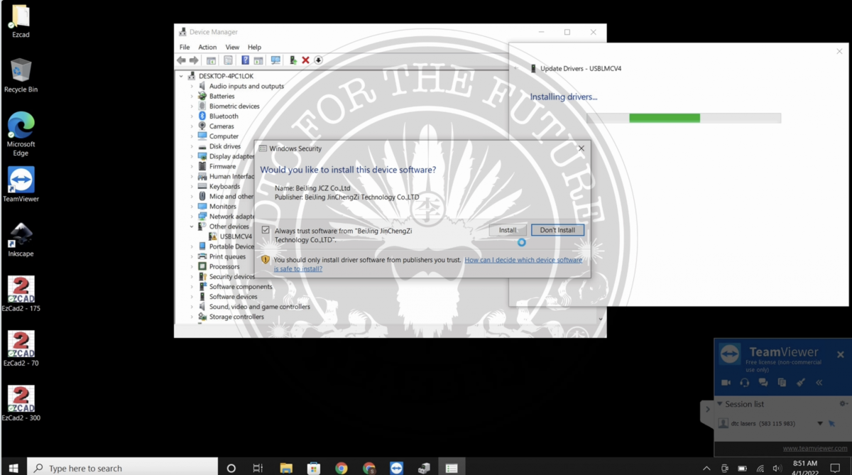
Task: Click the Don't Install button
Action: click(x=557, y=230)
